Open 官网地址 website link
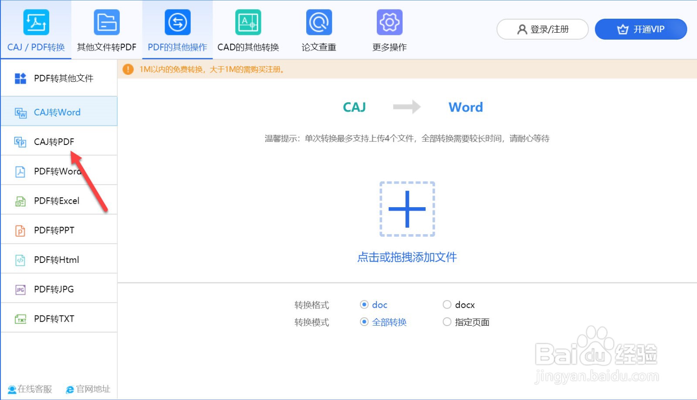697x400 pixels. [88, 389]
